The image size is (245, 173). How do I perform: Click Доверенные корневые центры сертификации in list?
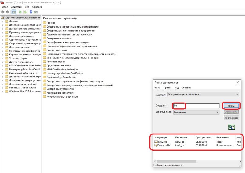pos(72,27)
